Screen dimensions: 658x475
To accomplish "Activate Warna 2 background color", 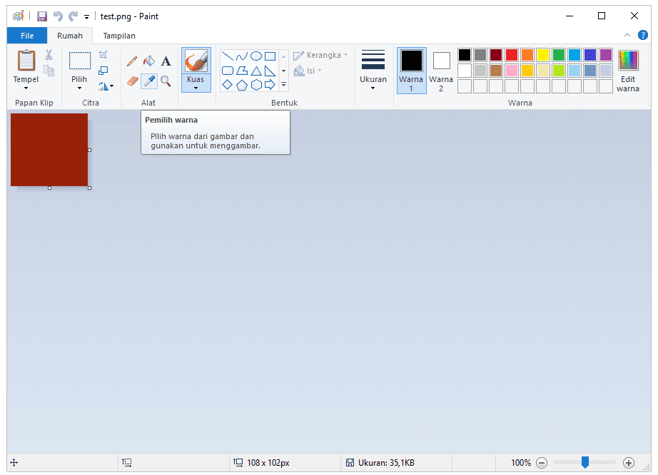I will pyautogui.click(x=441, y=71).
